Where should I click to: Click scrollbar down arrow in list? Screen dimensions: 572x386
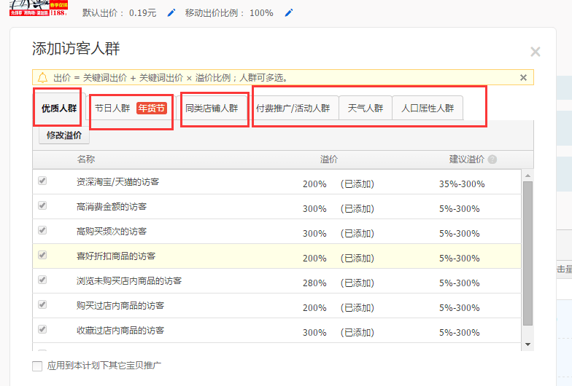click(527, 344)
